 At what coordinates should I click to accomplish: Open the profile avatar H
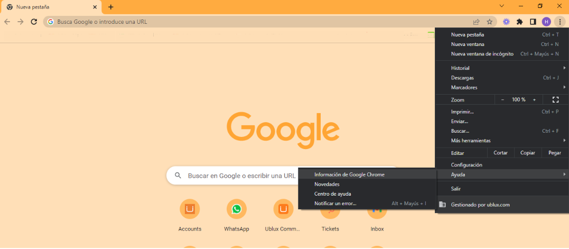[546, 22]
